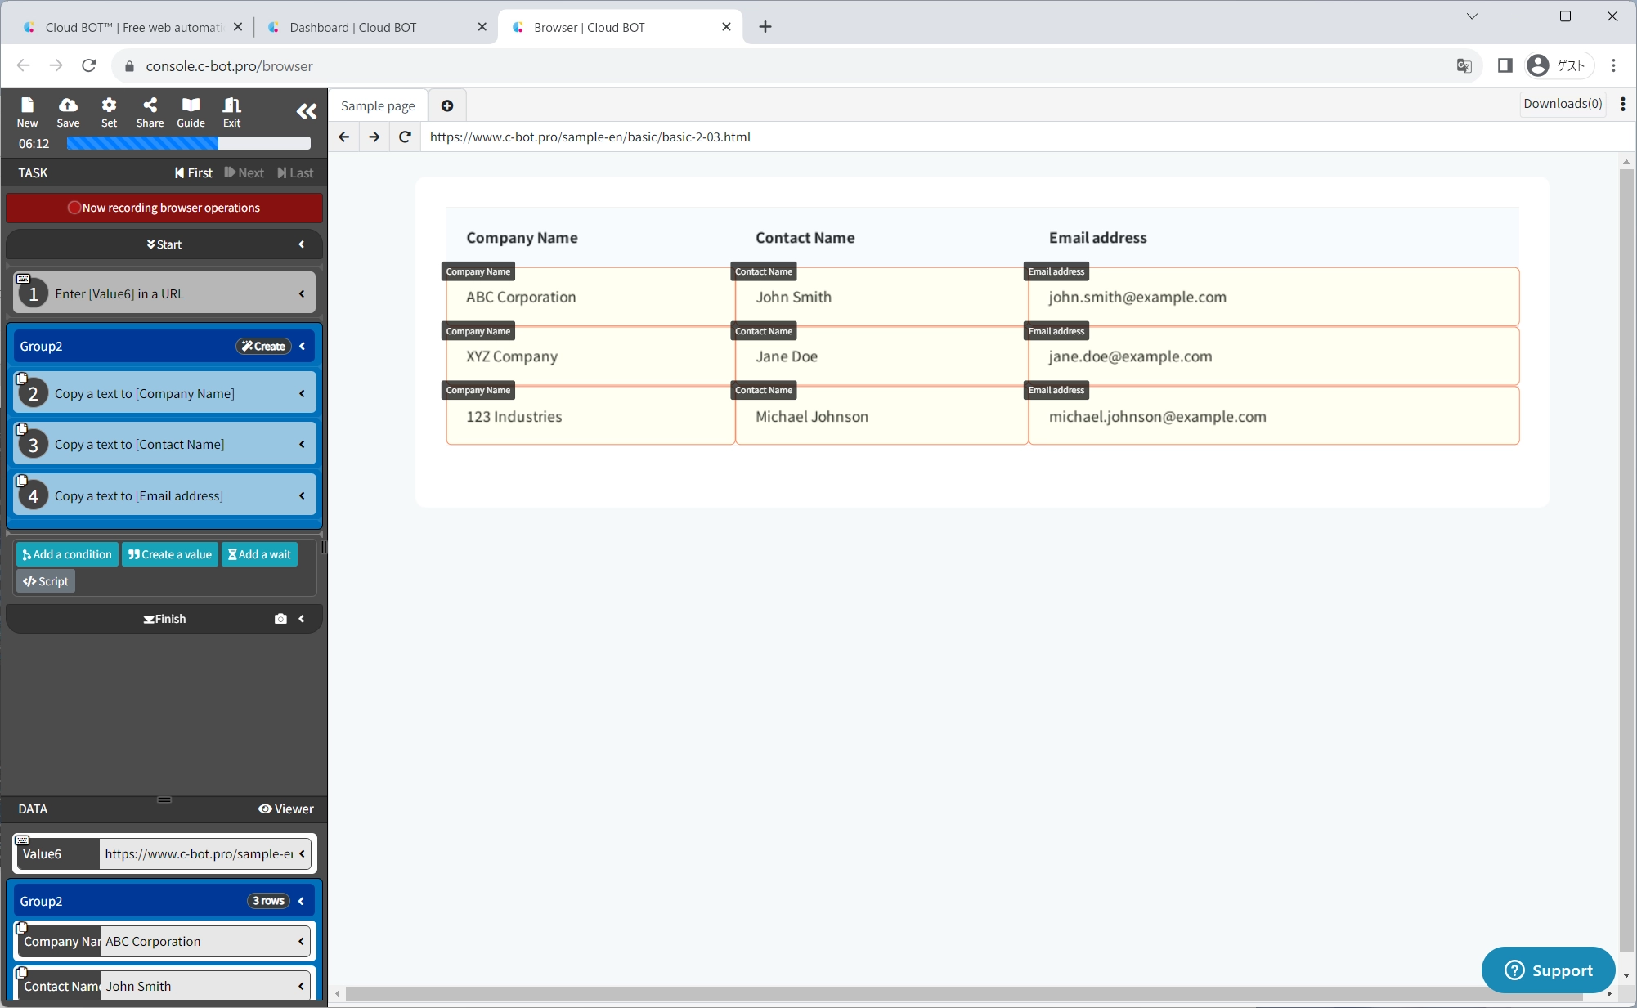
Task: Open the Guide book icon
Action: pyautogui.click(x=191, y=111)
